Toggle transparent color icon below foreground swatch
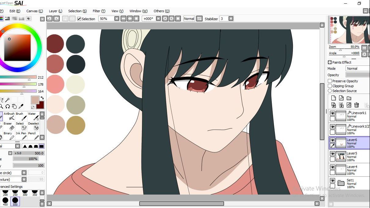Image resolution: width=370 pixels, height=208 pixels. point(33,107)
